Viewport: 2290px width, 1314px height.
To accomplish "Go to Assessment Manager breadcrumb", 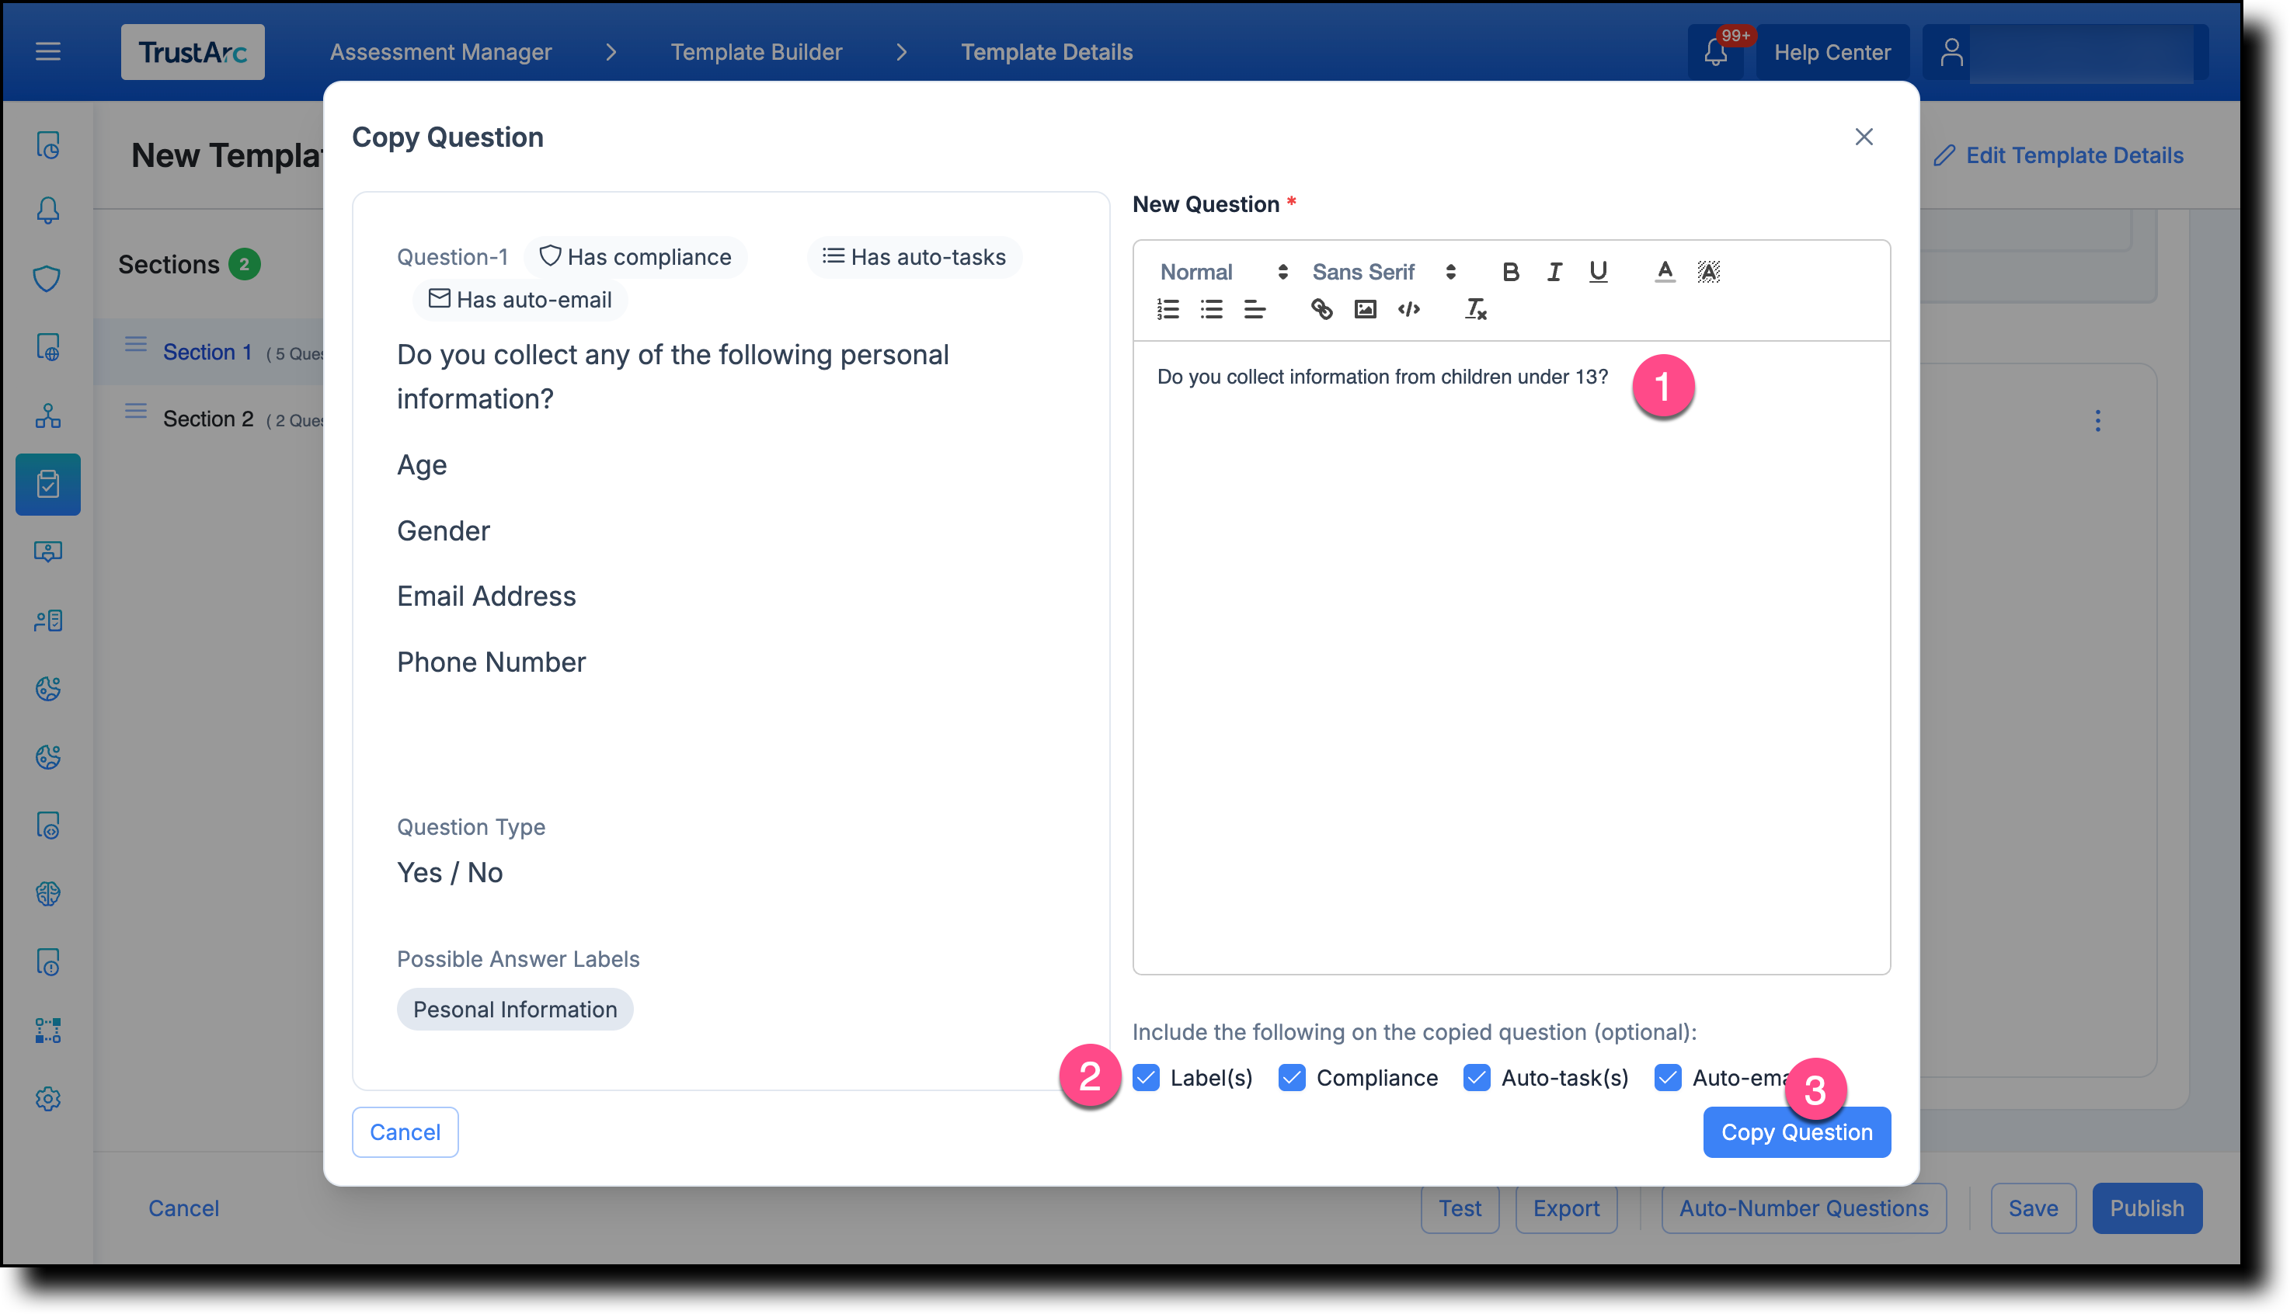I will click(440, 51).
